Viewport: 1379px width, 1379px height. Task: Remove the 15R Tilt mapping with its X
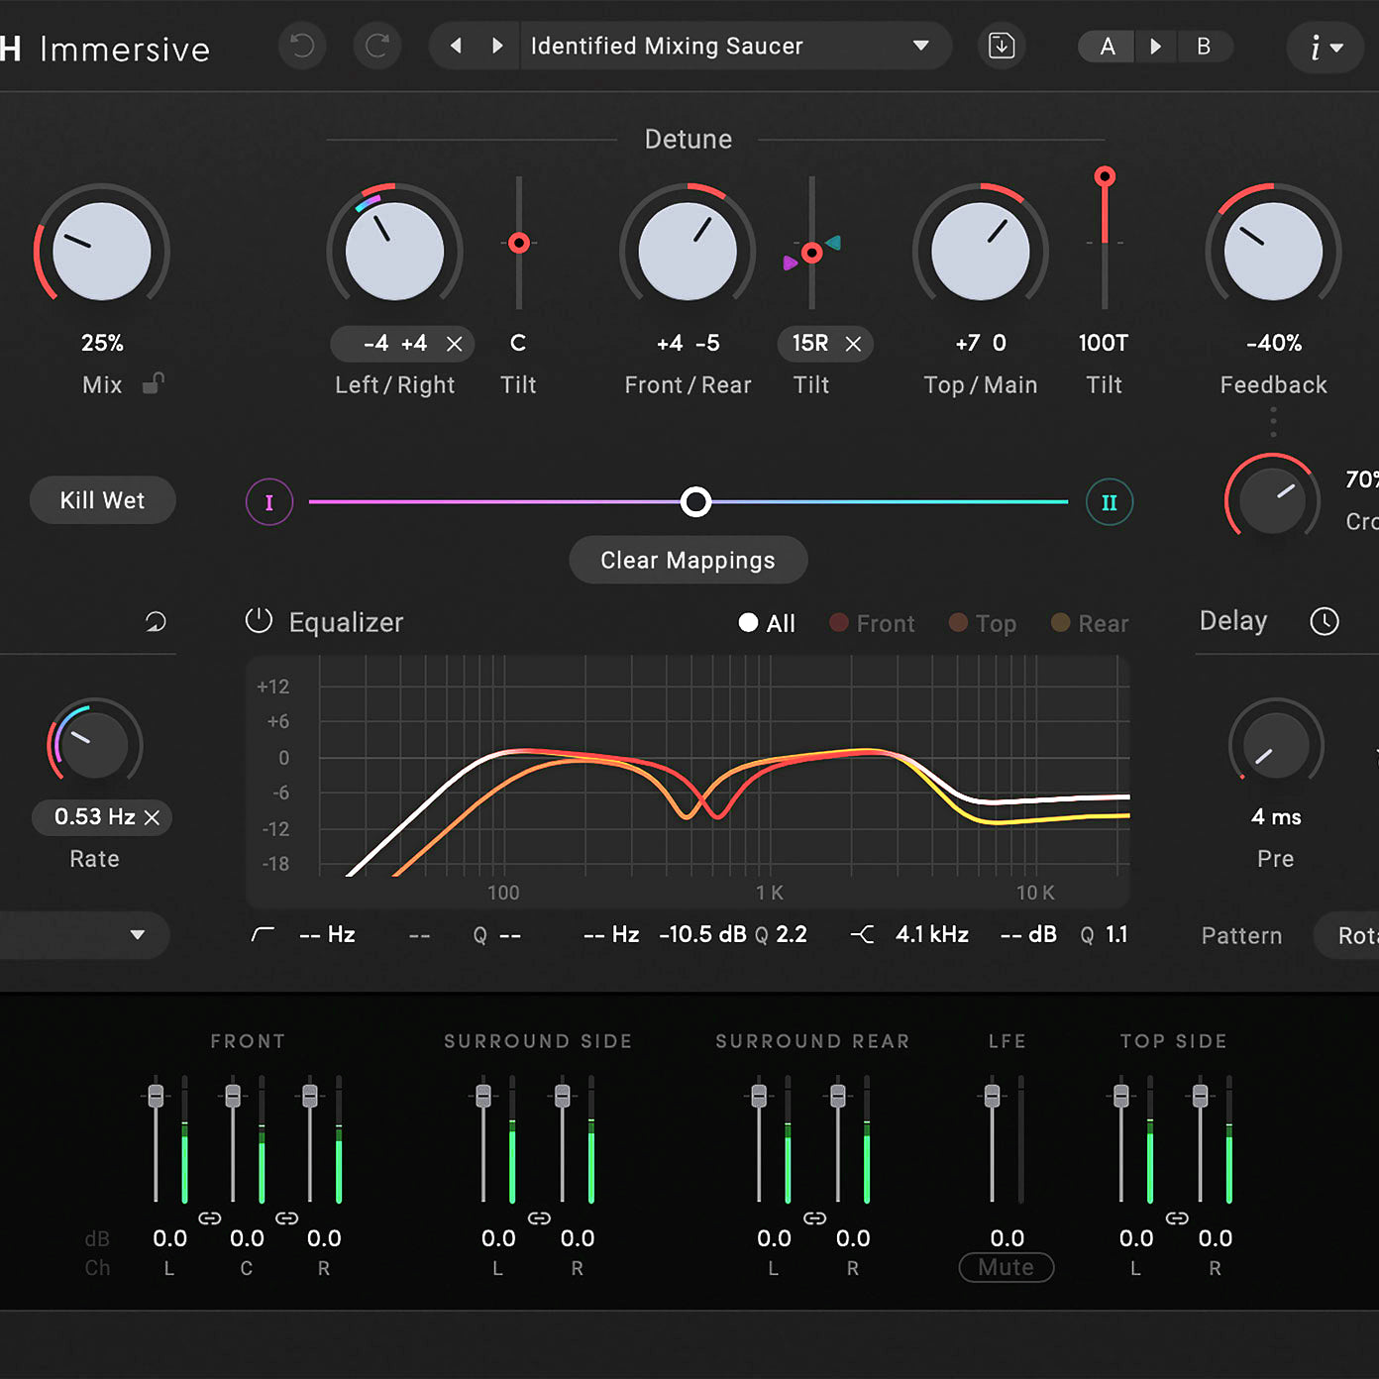click(x=853, y=344)
